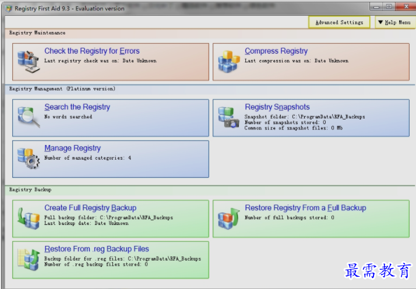Click 'Number of snapshots stored: 0' text
The height and width of the screenshot is (289, 416).
(x=285, y=122)
